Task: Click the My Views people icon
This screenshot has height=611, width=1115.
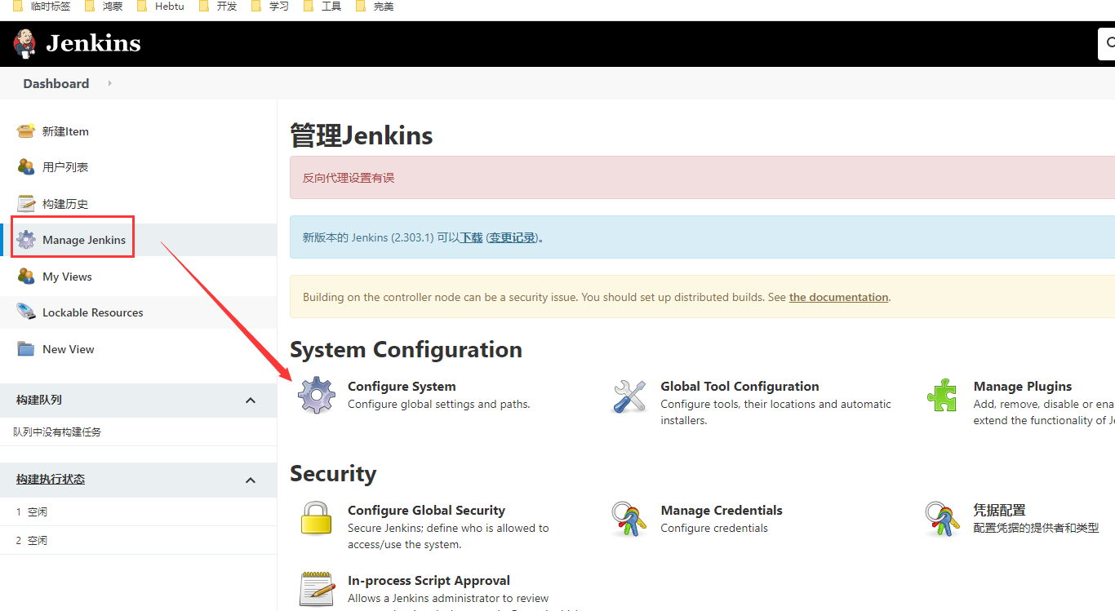Action: [26, 277]
